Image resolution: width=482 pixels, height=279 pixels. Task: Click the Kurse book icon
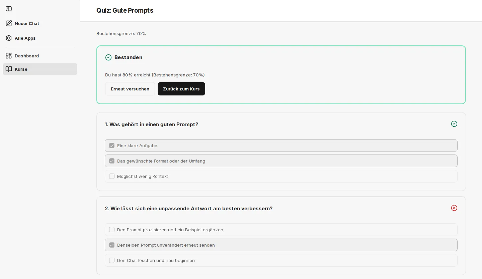[9, 69]
